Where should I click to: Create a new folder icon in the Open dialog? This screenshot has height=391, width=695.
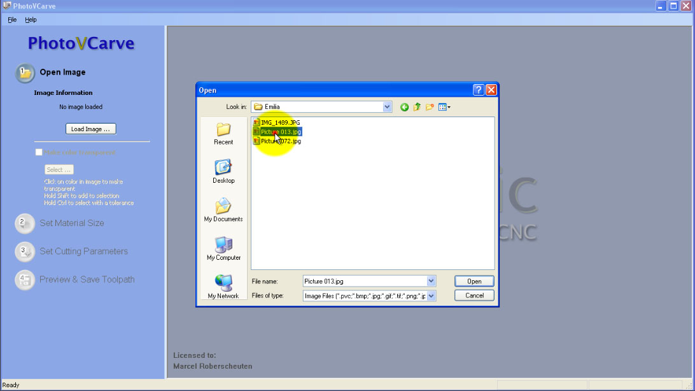point(430,107)
